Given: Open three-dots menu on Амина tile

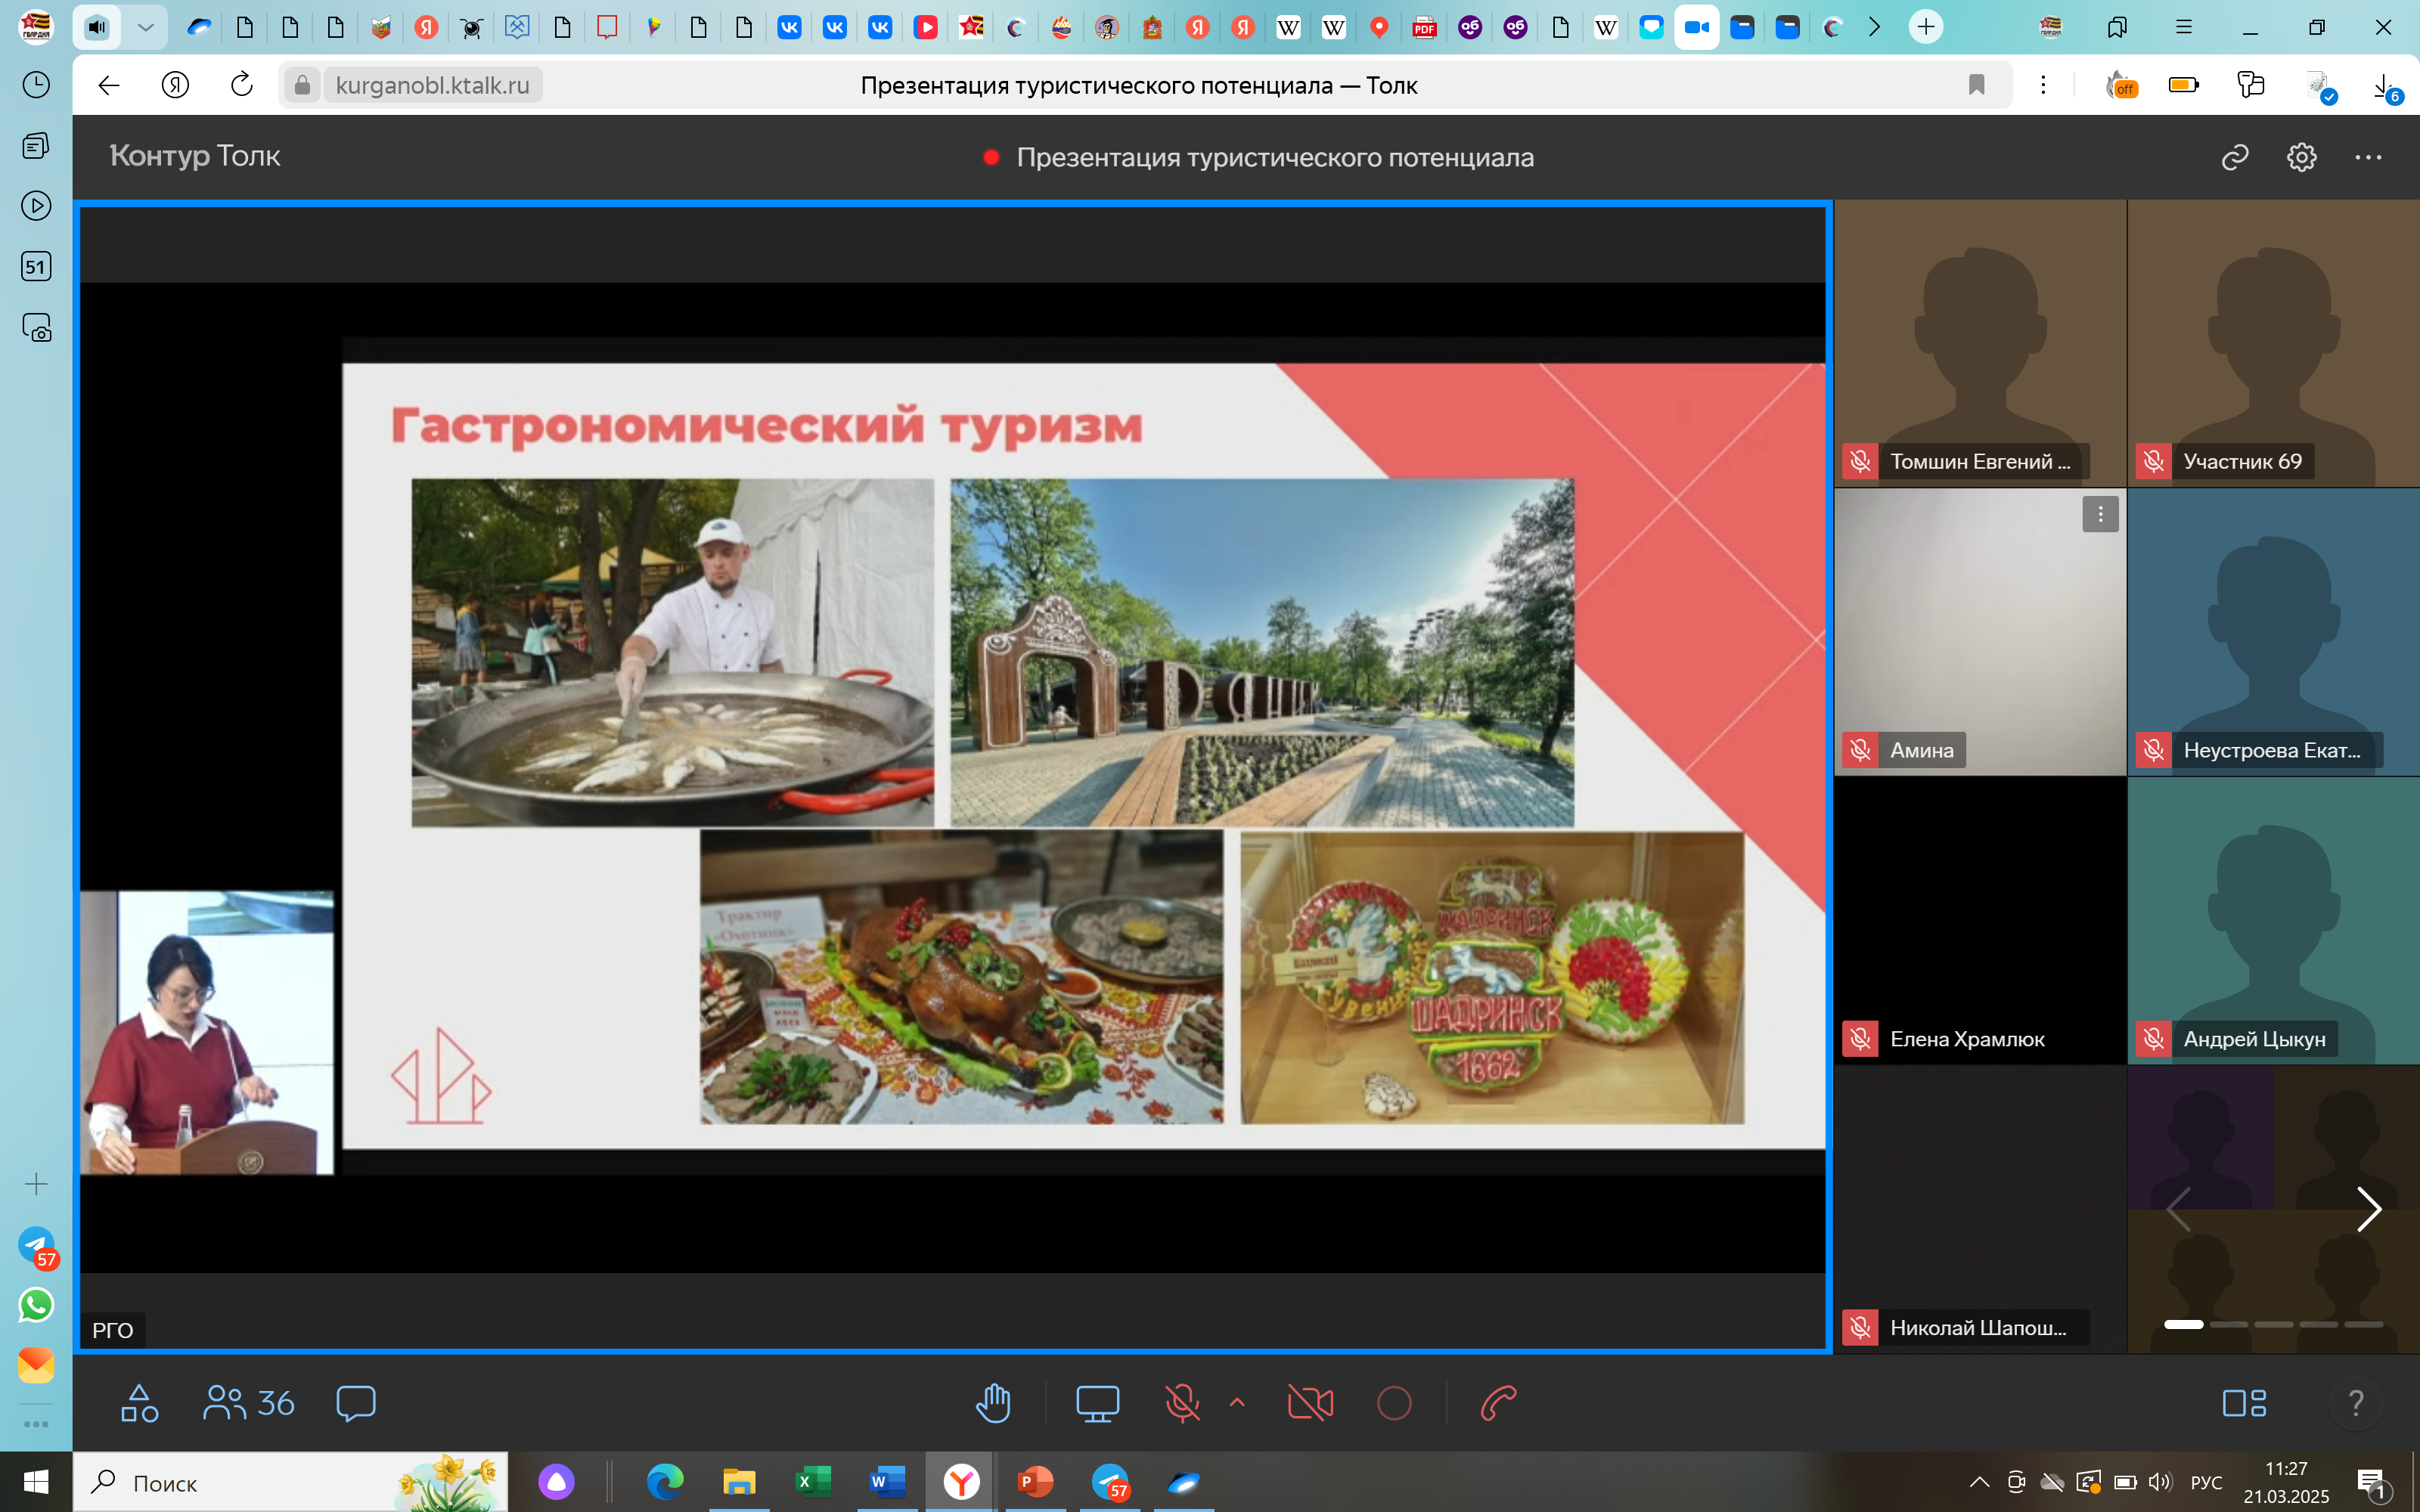Looking at the screenshot, I should [2100, 514].
